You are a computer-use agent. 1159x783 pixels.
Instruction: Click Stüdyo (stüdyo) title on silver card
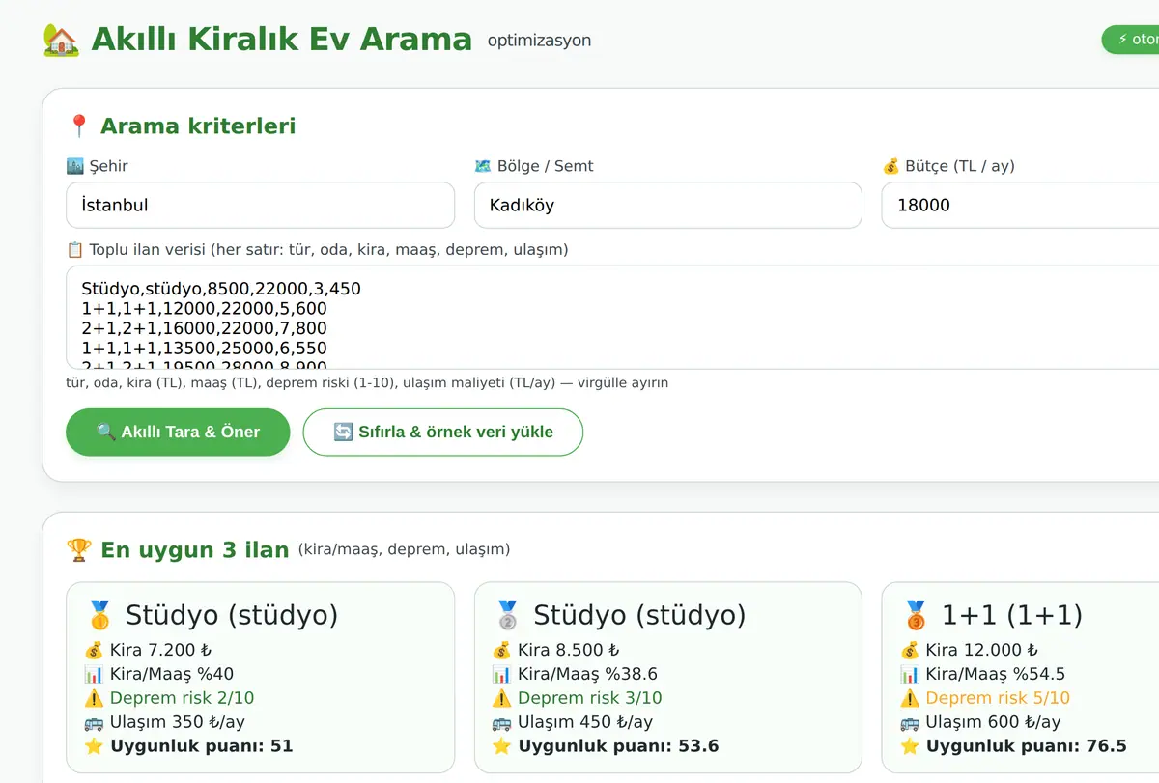click(x=640, y=615)
